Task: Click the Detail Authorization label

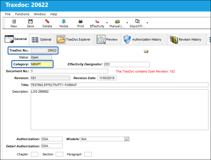Action: click(23, 146)
